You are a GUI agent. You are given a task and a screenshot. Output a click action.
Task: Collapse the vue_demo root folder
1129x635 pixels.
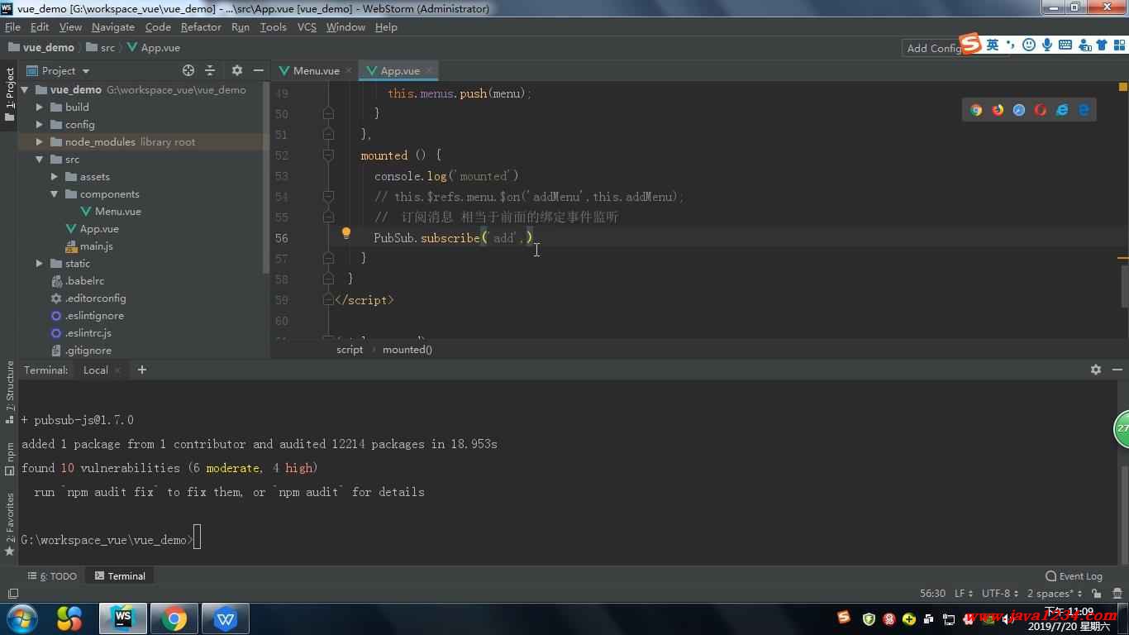25,89
